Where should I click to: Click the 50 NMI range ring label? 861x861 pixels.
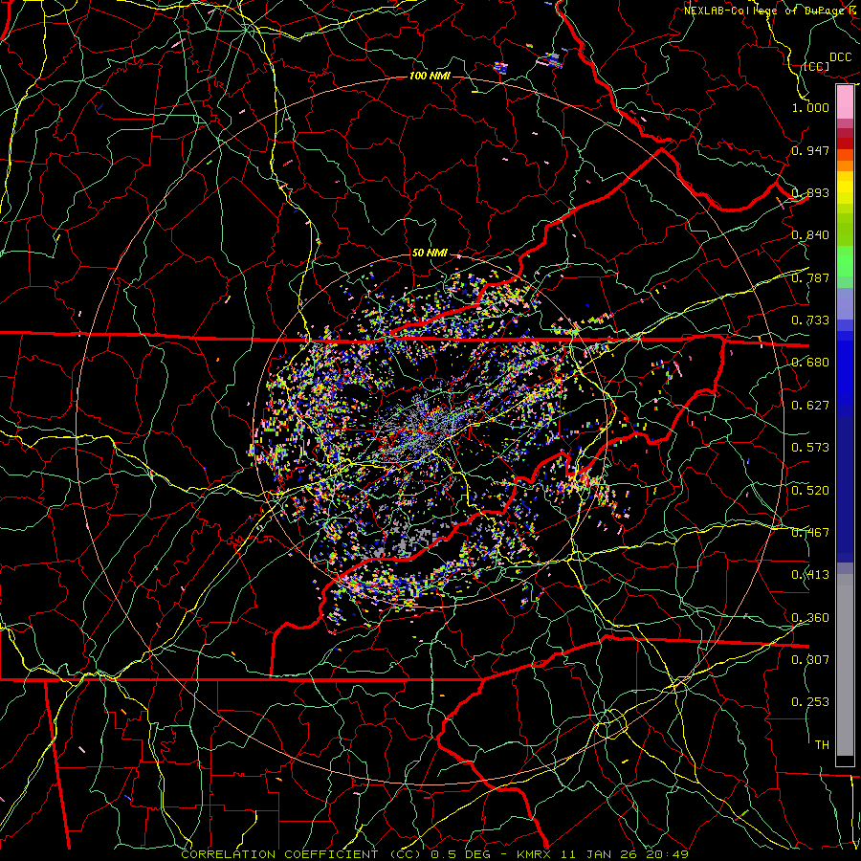[x=430, y=253]
